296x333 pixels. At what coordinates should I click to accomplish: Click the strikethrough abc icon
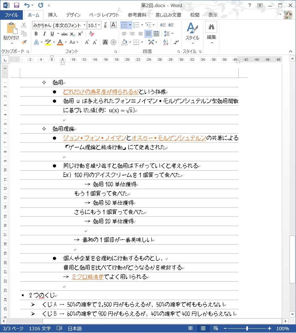[64, 34]
